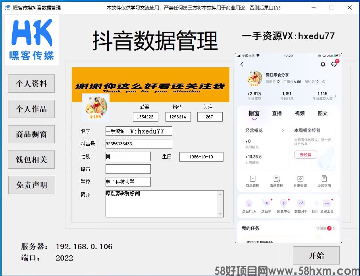The width and height of the screenshot is (360, 276).
Task: Click the 本周橱窗经营 card title
Action: (x=307, y=130)
